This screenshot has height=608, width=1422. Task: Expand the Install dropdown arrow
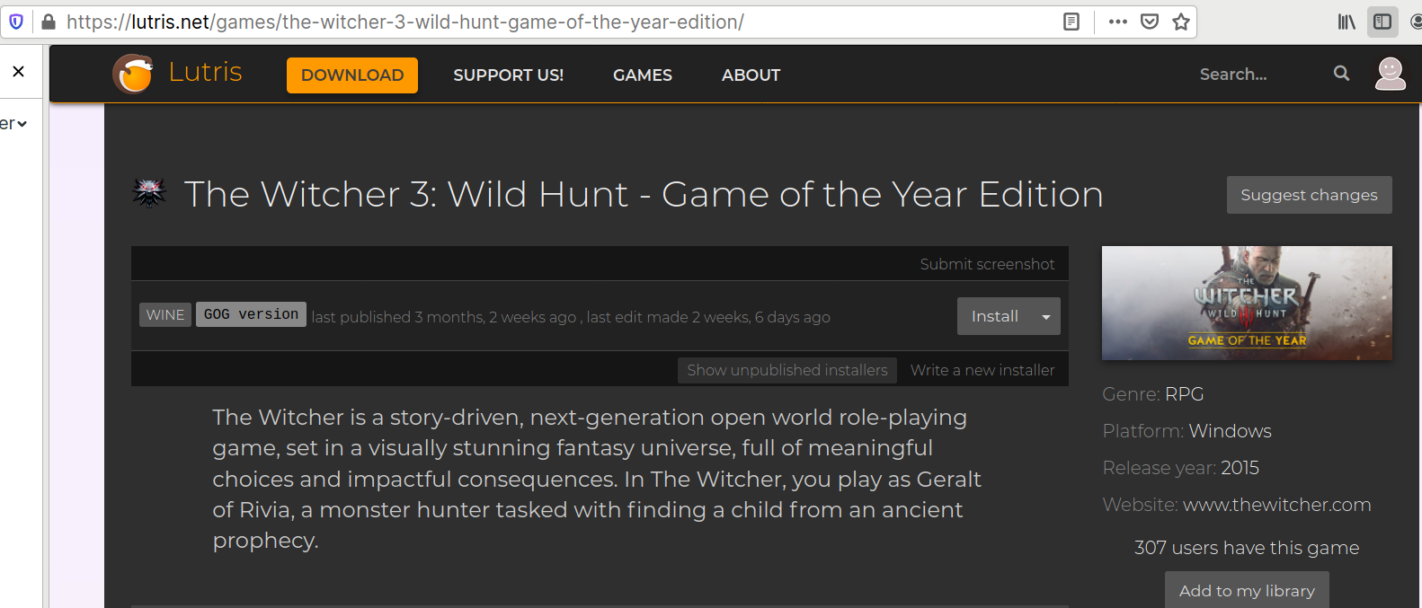[1045, 317]
